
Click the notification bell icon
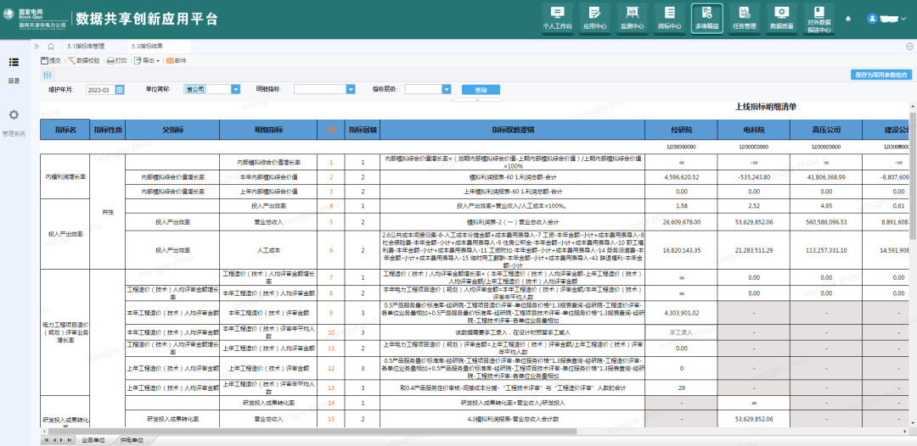pos(848,19)
